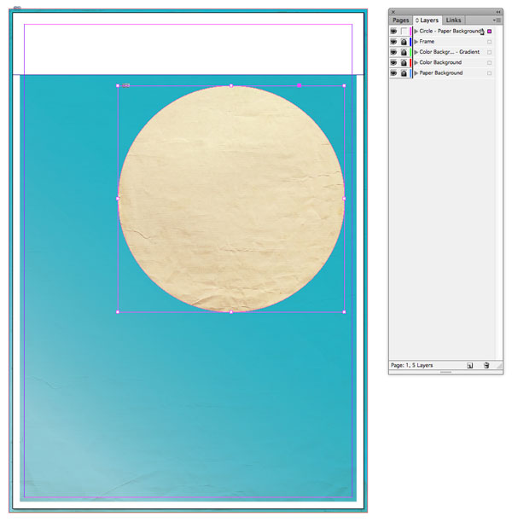Expand the Circle - Paper Background layer
The height and width of the screenshot is (522, 512).
(416, 32)
